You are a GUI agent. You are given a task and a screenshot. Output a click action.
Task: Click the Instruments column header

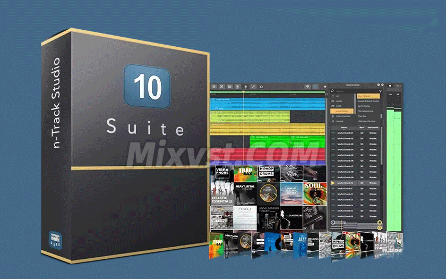click(x=373, y=128)
